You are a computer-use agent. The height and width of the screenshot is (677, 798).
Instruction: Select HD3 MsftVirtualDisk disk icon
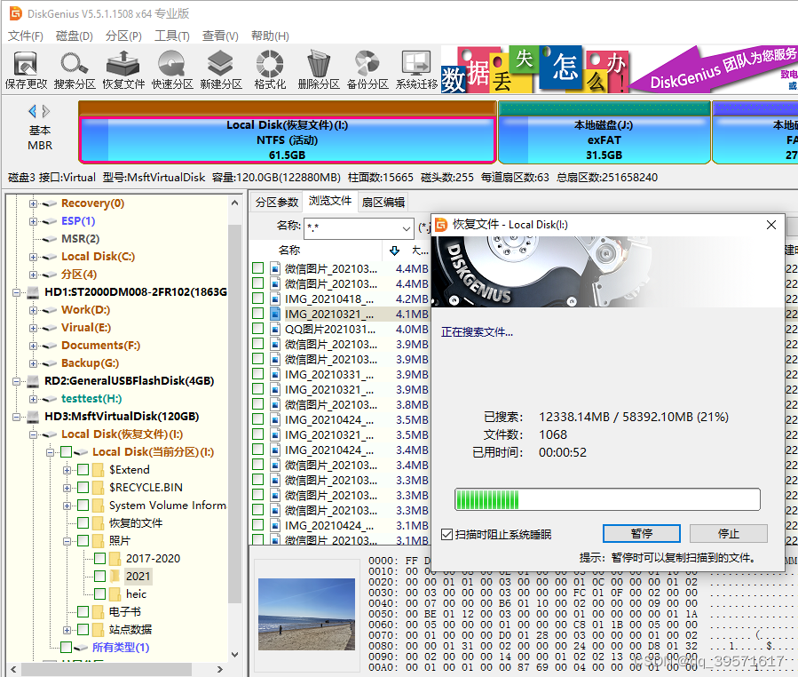coord(33,417)
